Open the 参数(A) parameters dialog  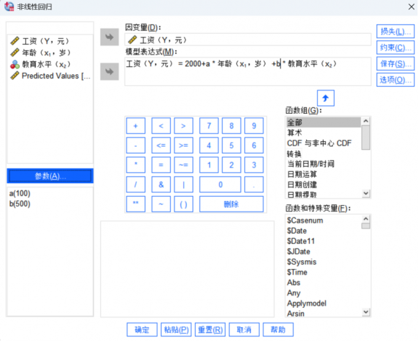tap(50, 176)
